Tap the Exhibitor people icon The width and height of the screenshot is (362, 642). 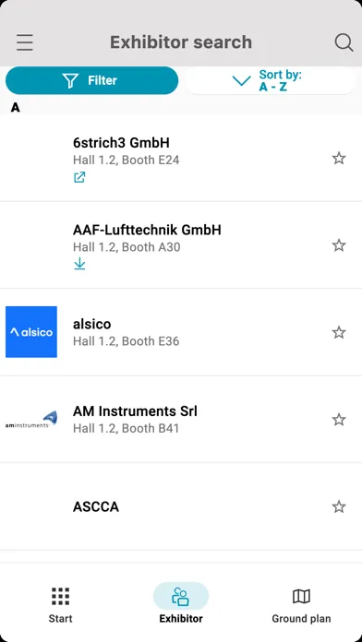[181, 596]
